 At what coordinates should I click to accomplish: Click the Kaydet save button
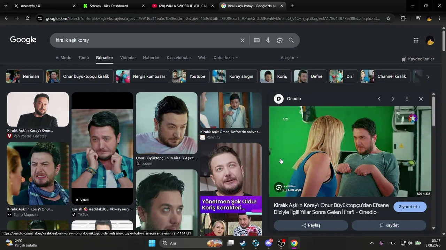click(389, 225)
